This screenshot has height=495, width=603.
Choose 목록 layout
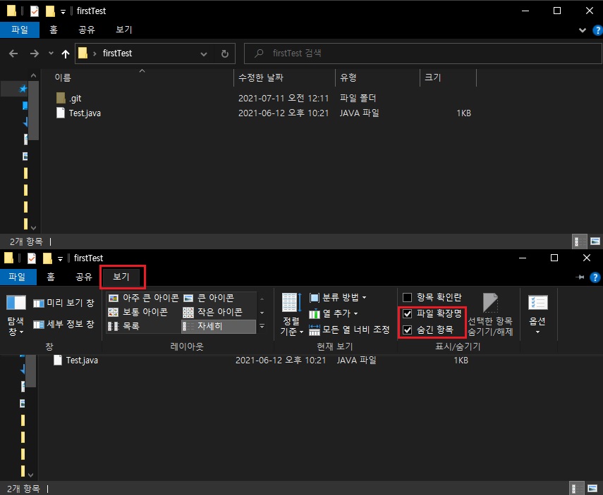[x=124, y=327]
